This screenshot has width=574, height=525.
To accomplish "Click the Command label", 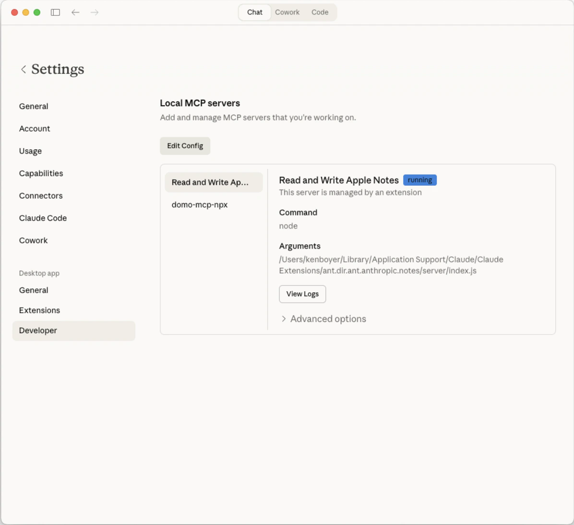I will 298,213.
